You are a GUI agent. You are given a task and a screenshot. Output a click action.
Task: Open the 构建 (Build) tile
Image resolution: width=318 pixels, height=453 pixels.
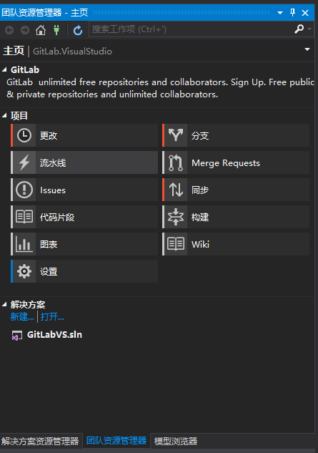pyautogui.click(x=236, y=217)
